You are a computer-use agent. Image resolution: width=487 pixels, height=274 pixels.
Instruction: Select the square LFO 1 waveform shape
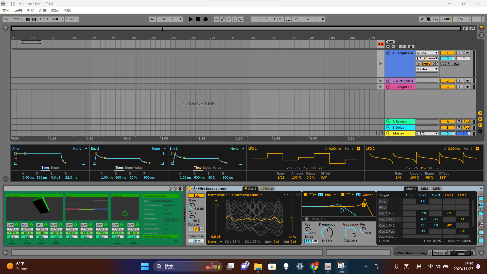click(313, 168)
